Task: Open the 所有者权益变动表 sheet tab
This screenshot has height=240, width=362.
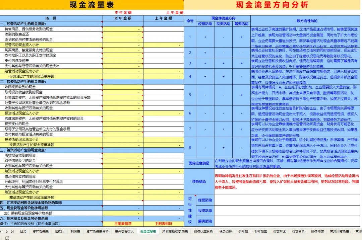Action: coord(175,232)
